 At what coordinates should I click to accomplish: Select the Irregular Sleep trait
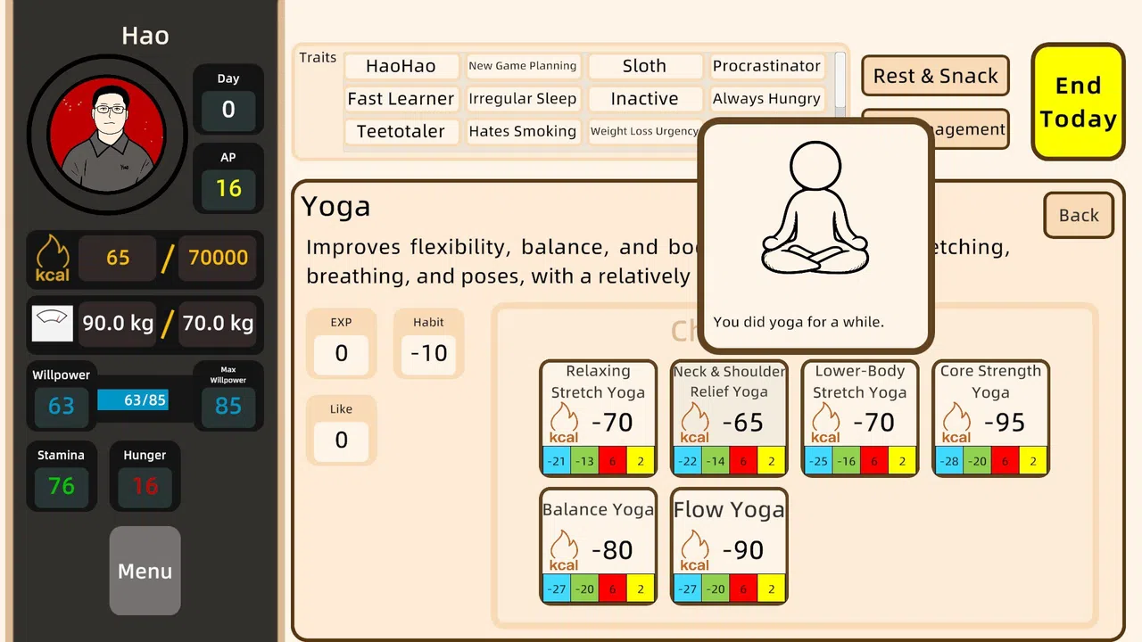523,99
